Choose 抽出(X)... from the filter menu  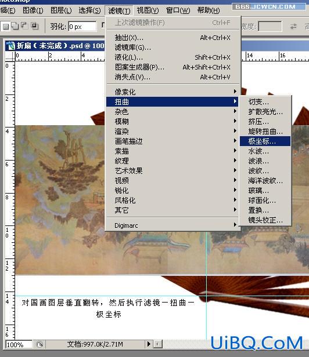pyautogui.click(x=173, y=38)
